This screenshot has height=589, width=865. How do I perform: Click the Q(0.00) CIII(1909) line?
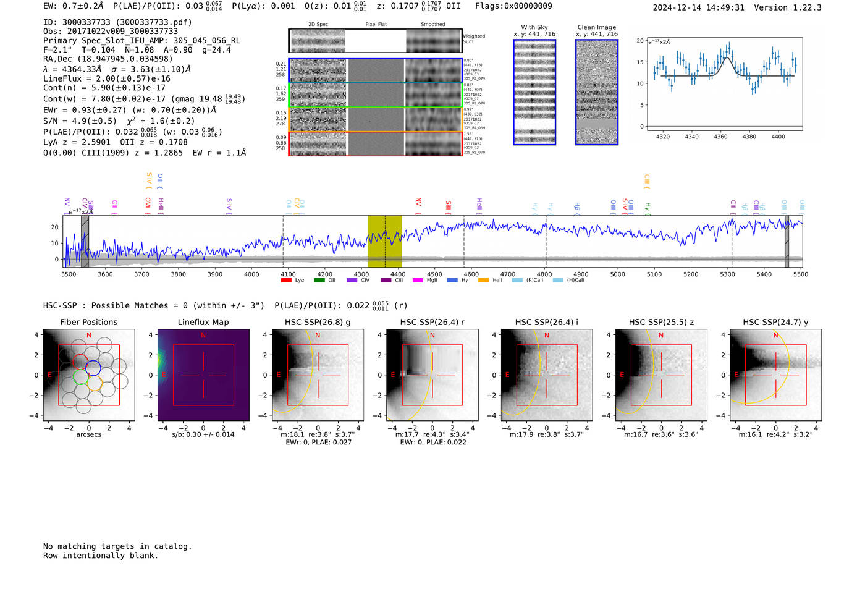(x=145, y=153)
